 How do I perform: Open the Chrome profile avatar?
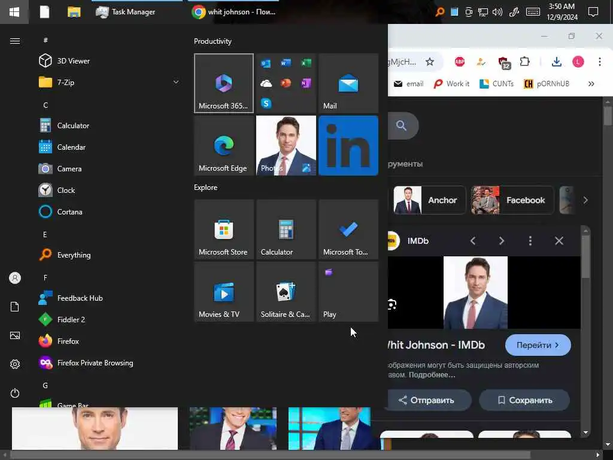pos(578,62)
